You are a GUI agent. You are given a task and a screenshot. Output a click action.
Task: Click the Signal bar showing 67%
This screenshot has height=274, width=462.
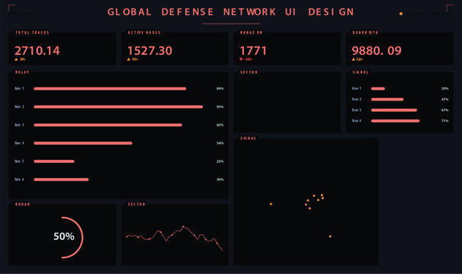394,110
